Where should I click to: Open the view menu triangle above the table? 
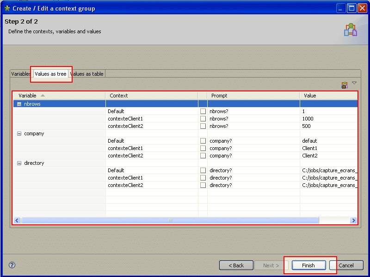tap(354, 83)
